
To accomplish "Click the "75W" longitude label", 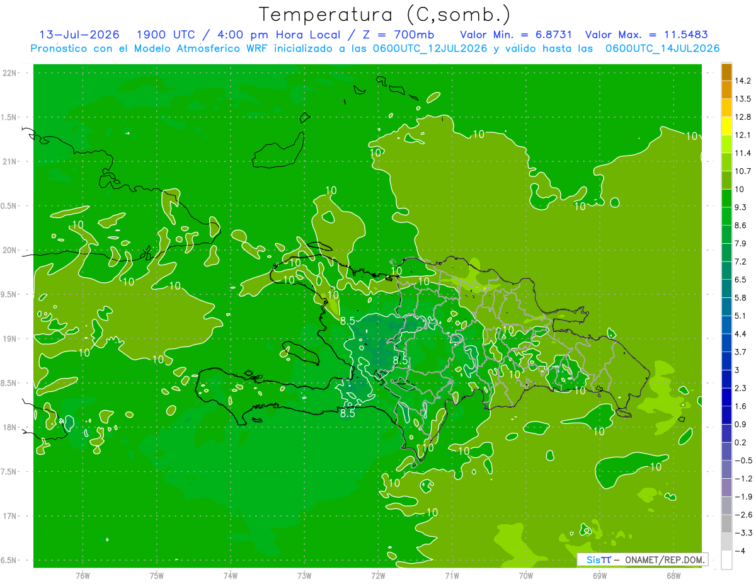I will [x=157, y=576].
